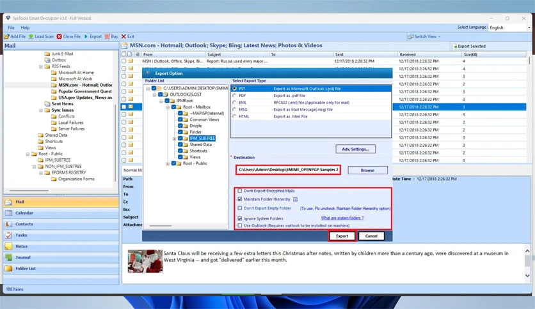The height and width of the screenshot is (309, 535).
Task: Click the Close File toolbar icon
Action: click(60, 36)
